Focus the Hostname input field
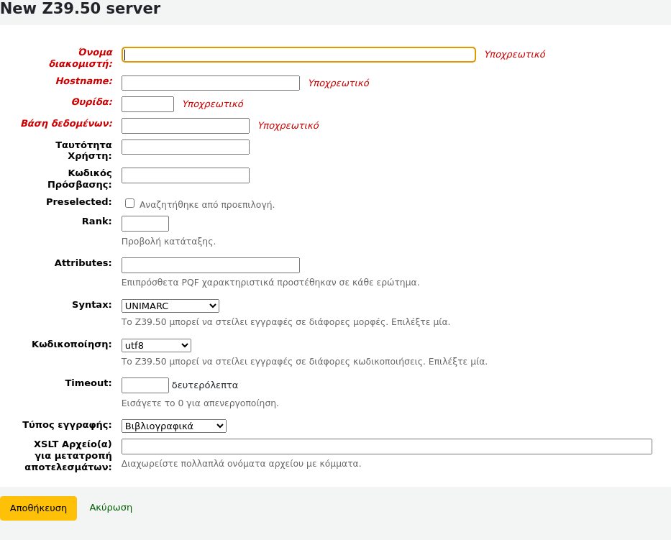The image size is (671, 540). pyautogui.click(x=210, y=83)
